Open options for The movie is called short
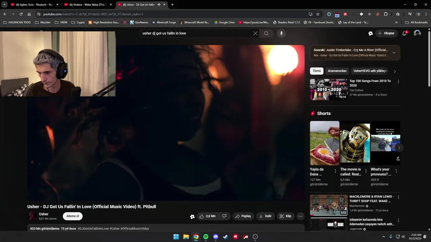Image resolution: width=431 pixels, height=242 pixels. click(x=366, y=171)
